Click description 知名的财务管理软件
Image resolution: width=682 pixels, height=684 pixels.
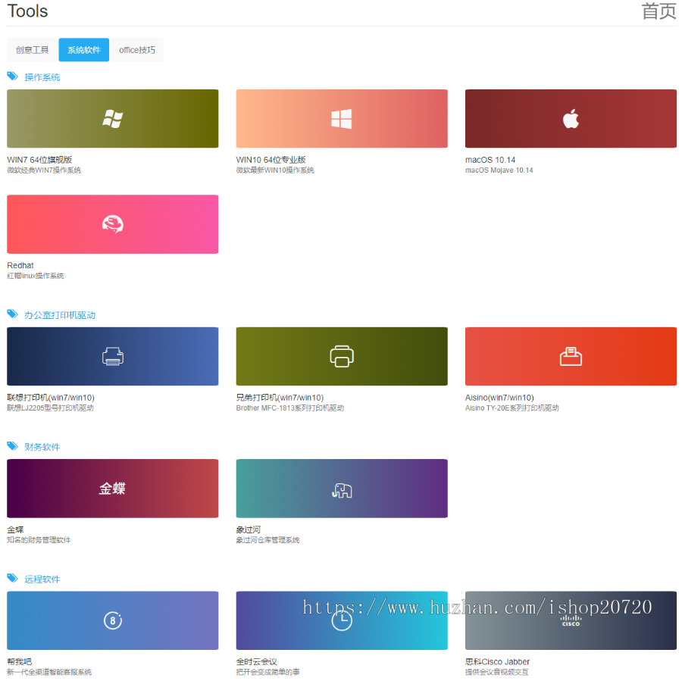[39, 540]
